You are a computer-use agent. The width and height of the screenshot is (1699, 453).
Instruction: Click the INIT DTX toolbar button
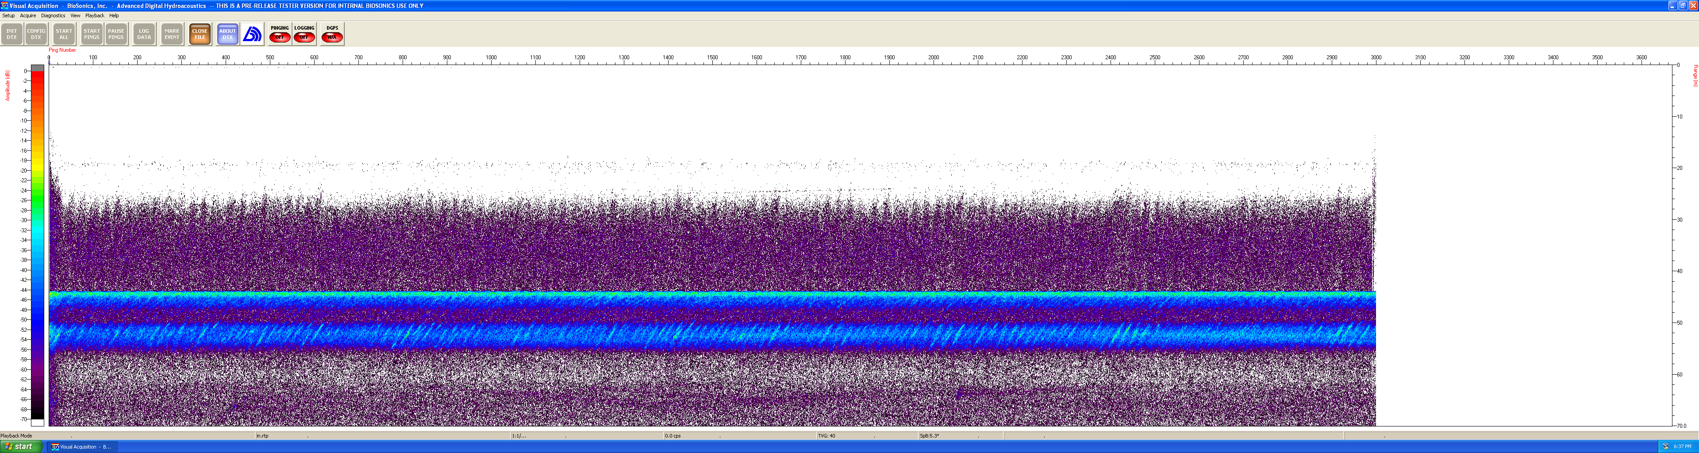pos(12,35)
